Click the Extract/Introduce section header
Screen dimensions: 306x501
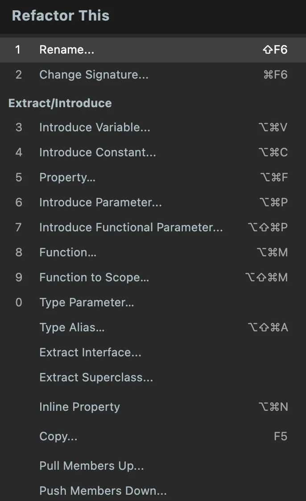(x=60, y=103)
